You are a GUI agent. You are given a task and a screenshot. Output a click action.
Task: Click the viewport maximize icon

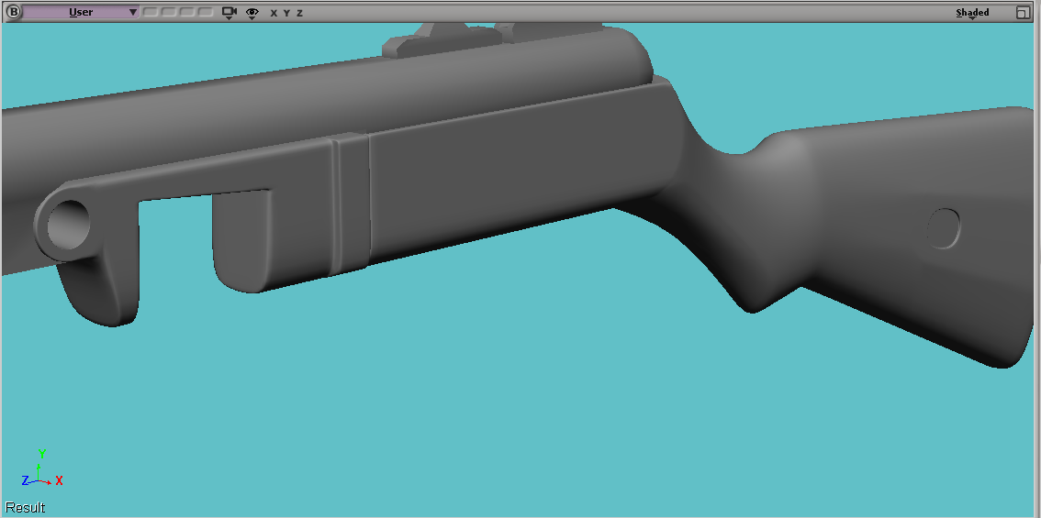1023,13
